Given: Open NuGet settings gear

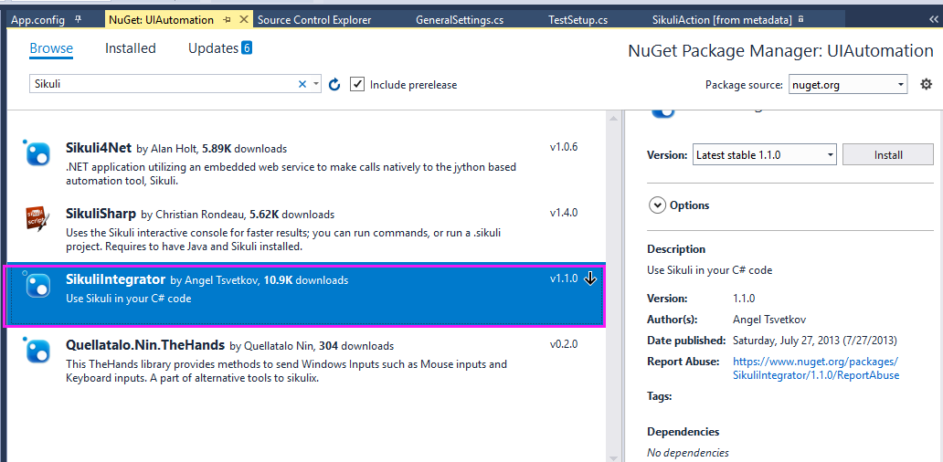Looking at the screenshot, I should point(927,85).
